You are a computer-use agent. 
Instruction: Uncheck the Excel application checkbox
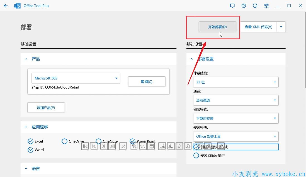point(31,141)
